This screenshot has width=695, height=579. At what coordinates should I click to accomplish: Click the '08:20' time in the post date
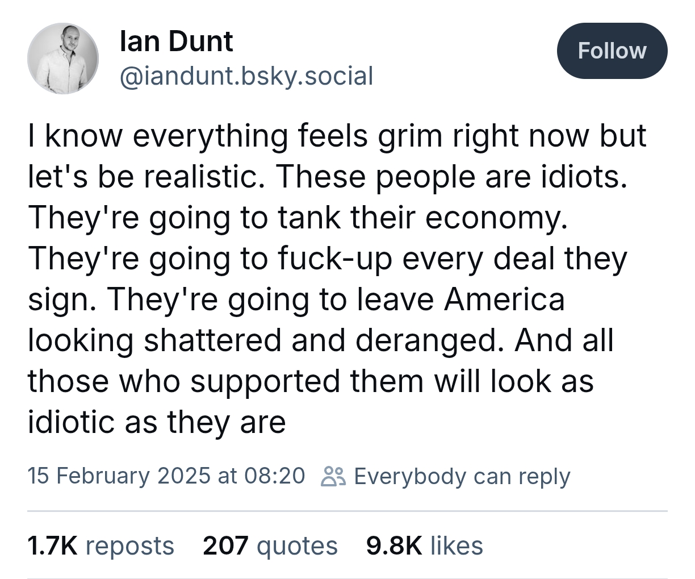[x=274, y=476]
